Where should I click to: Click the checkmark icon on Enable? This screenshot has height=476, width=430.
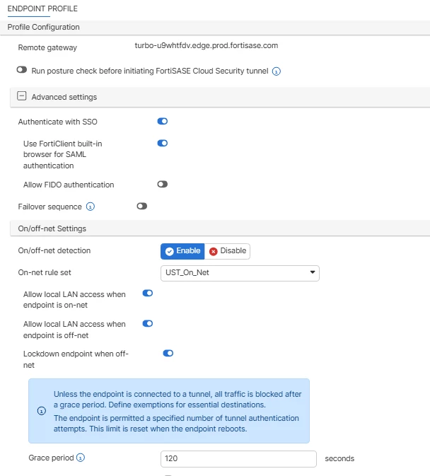pyautogui.click(x=169, y=251)
